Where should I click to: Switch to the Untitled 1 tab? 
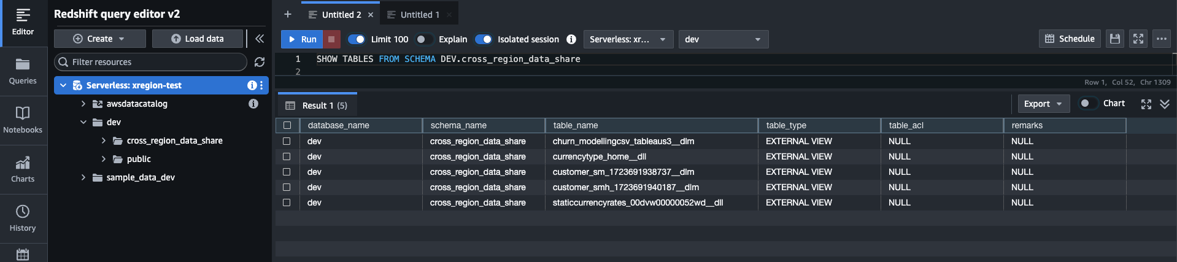coord(420,15)
